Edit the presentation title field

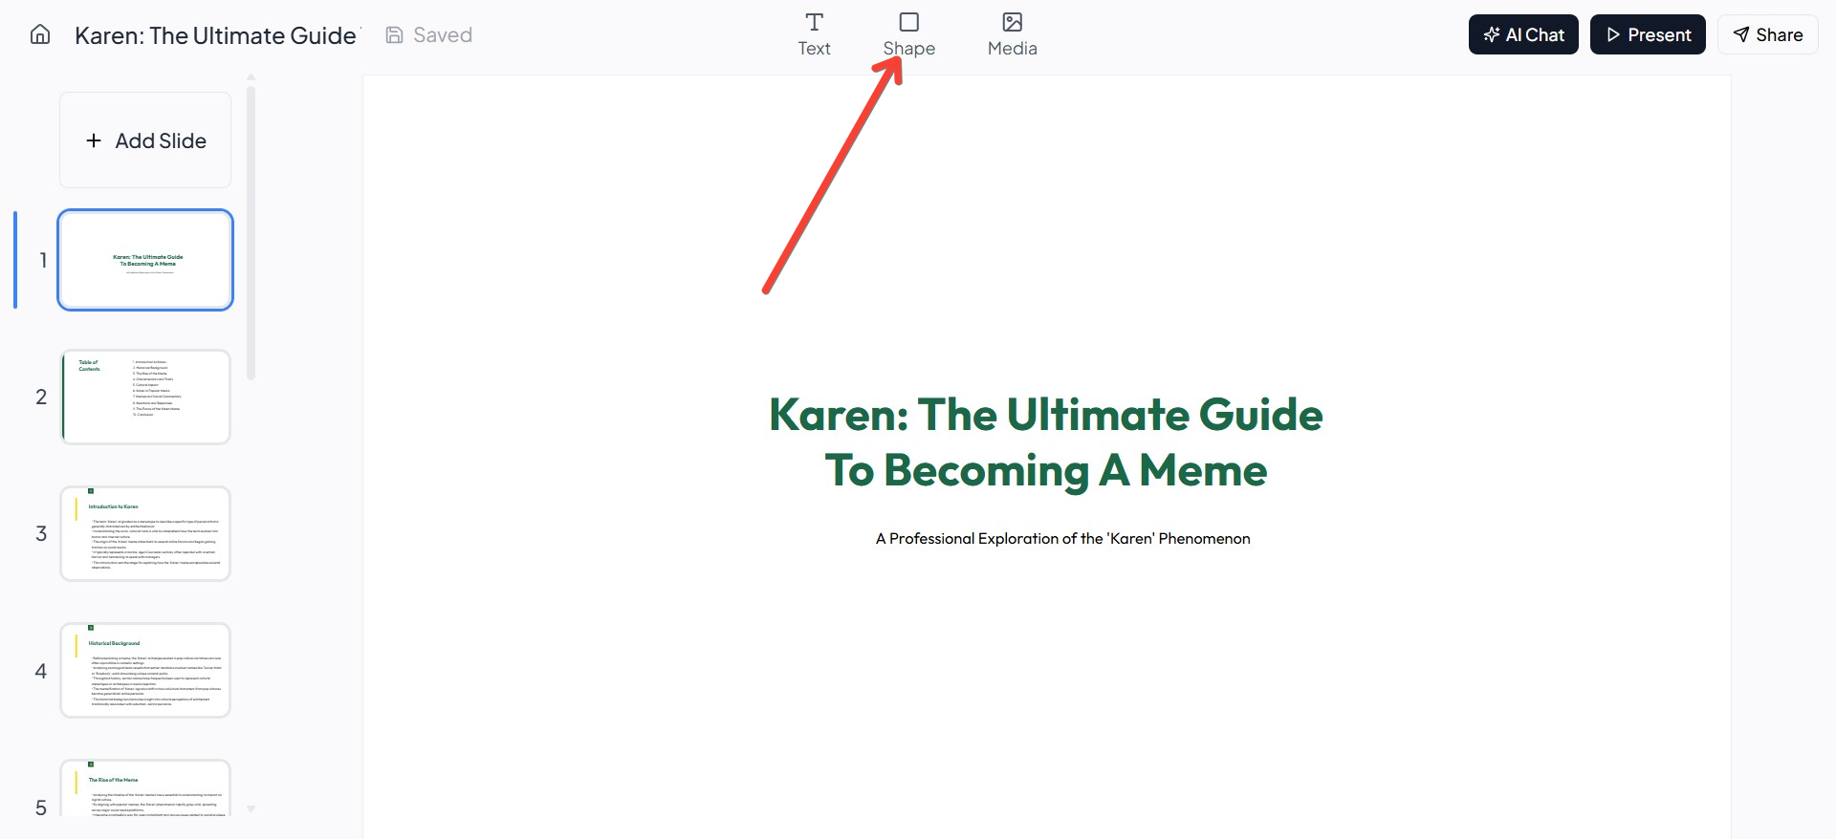tap(216, 35)
